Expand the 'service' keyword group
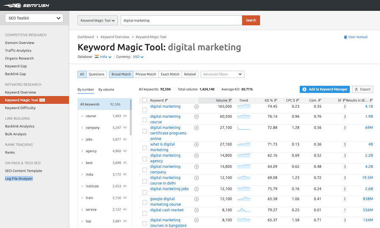380x228 pixels. click(82, 209)
